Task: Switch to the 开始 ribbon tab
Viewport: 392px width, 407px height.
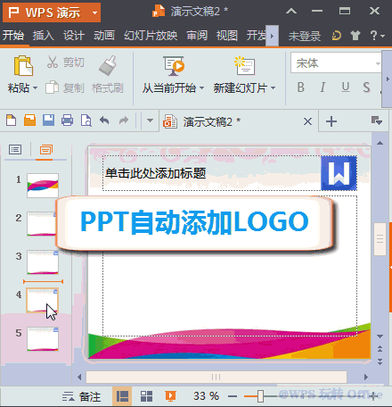Action: click(13, 36)
